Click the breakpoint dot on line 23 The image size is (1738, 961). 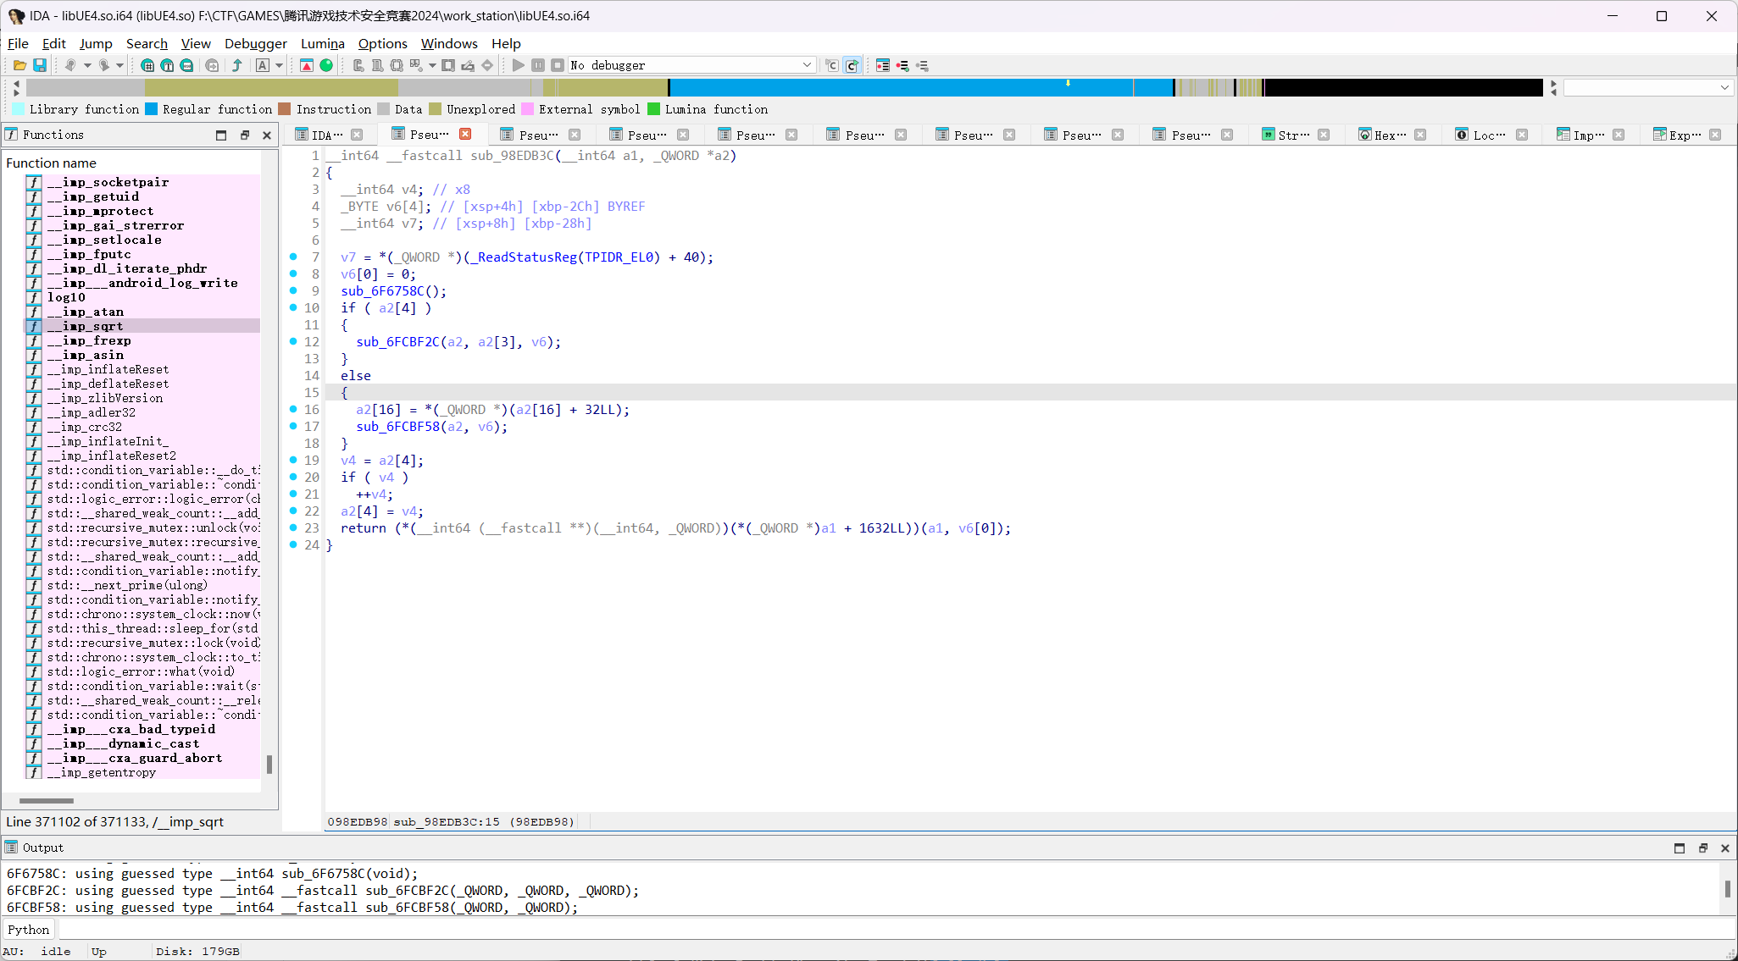(293, 527)
